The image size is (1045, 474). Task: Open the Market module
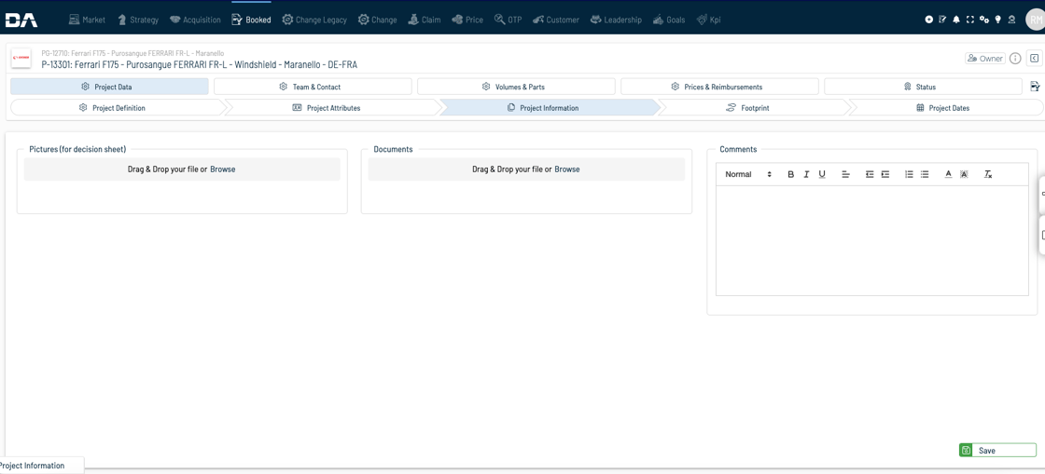tap(88, 20)
